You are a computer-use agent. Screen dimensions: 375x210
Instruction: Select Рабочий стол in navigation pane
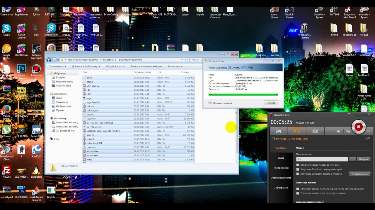(x=61, y=86)
